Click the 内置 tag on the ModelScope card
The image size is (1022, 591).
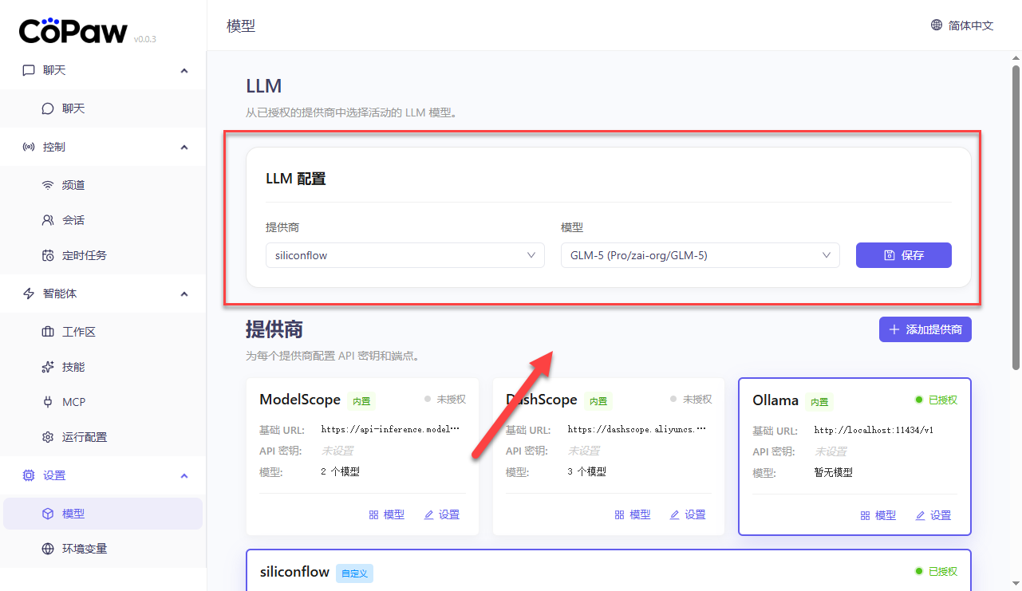pos(361,401)
